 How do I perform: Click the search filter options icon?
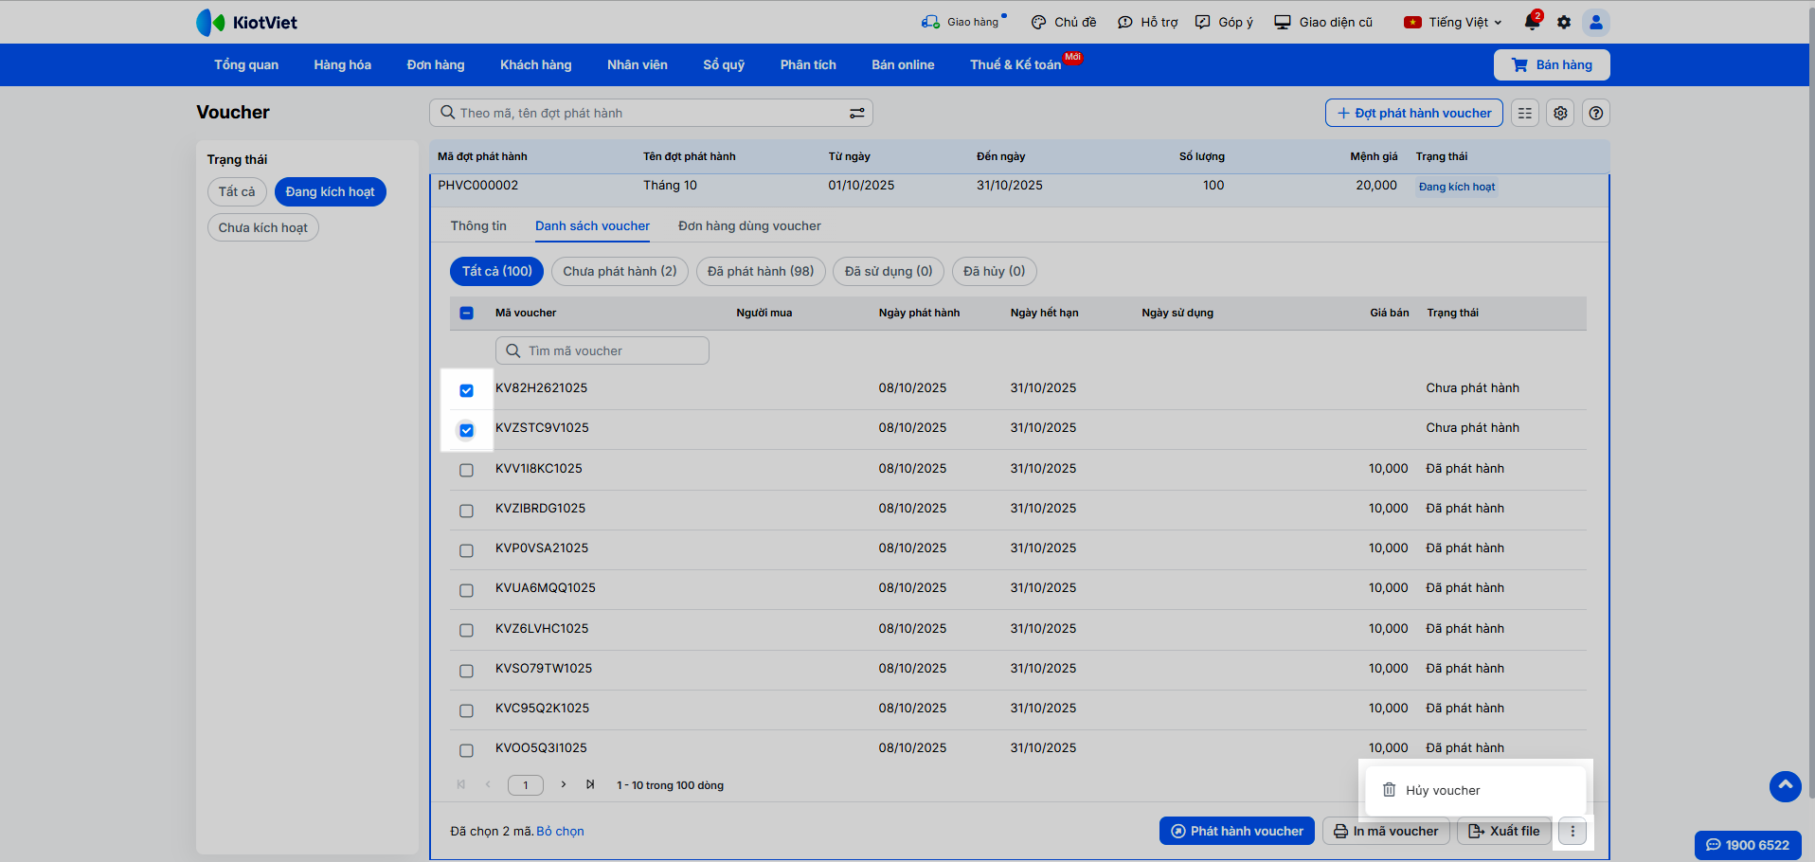856,113
